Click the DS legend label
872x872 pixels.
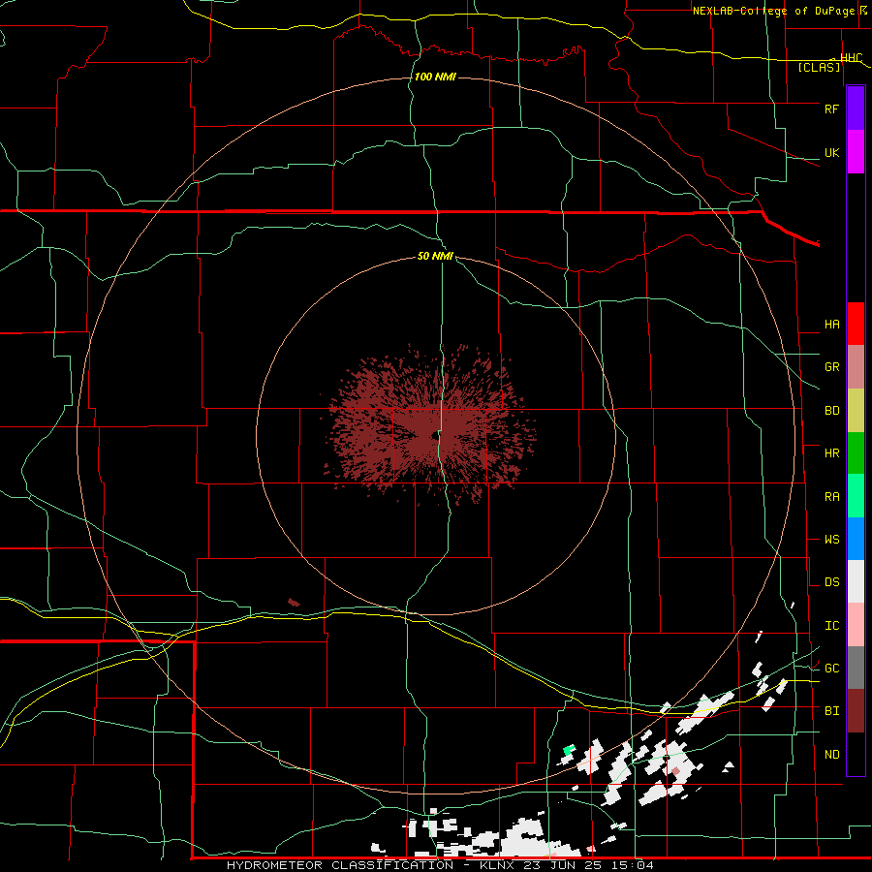832,582
